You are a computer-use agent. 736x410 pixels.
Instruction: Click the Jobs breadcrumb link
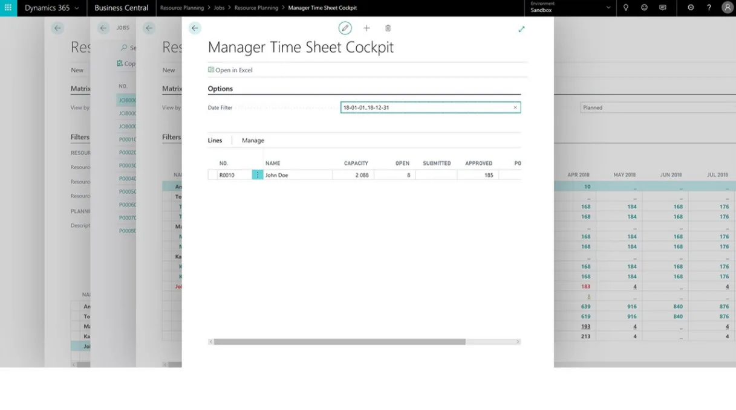[x=219, y=8]
